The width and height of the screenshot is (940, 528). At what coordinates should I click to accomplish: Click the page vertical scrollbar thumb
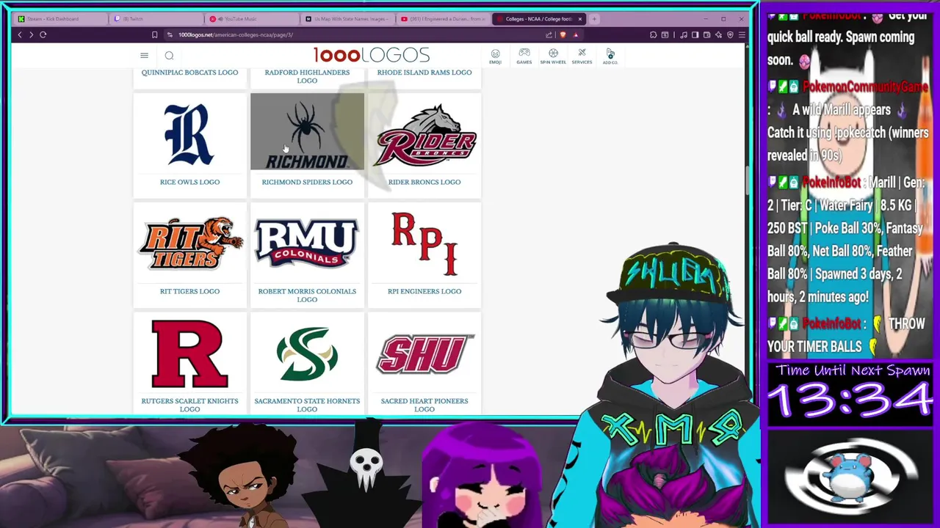746,180
